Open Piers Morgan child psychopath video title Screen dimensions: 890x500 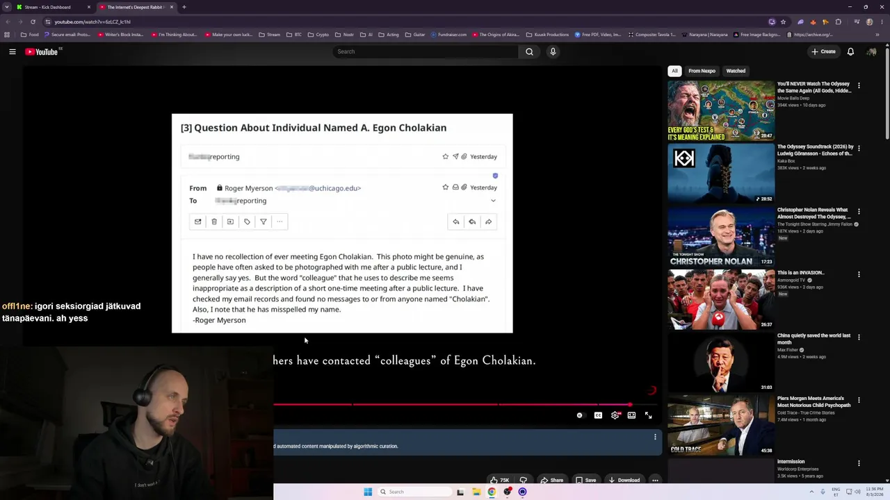(814, 402)
